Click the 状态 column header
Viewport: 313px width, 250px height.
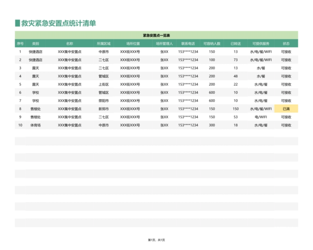pyautogui.click(x=286, y=43)
